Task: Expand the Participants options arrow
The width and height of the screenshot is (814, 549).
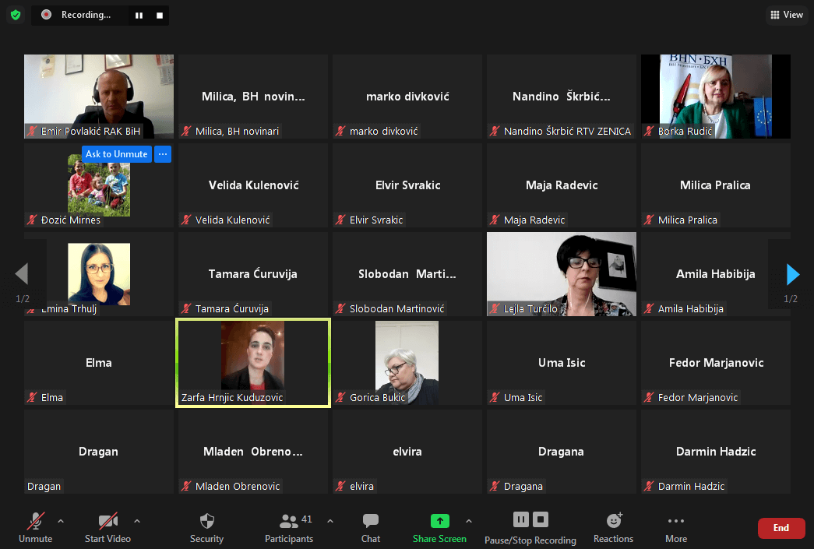Action: point(330,521)
